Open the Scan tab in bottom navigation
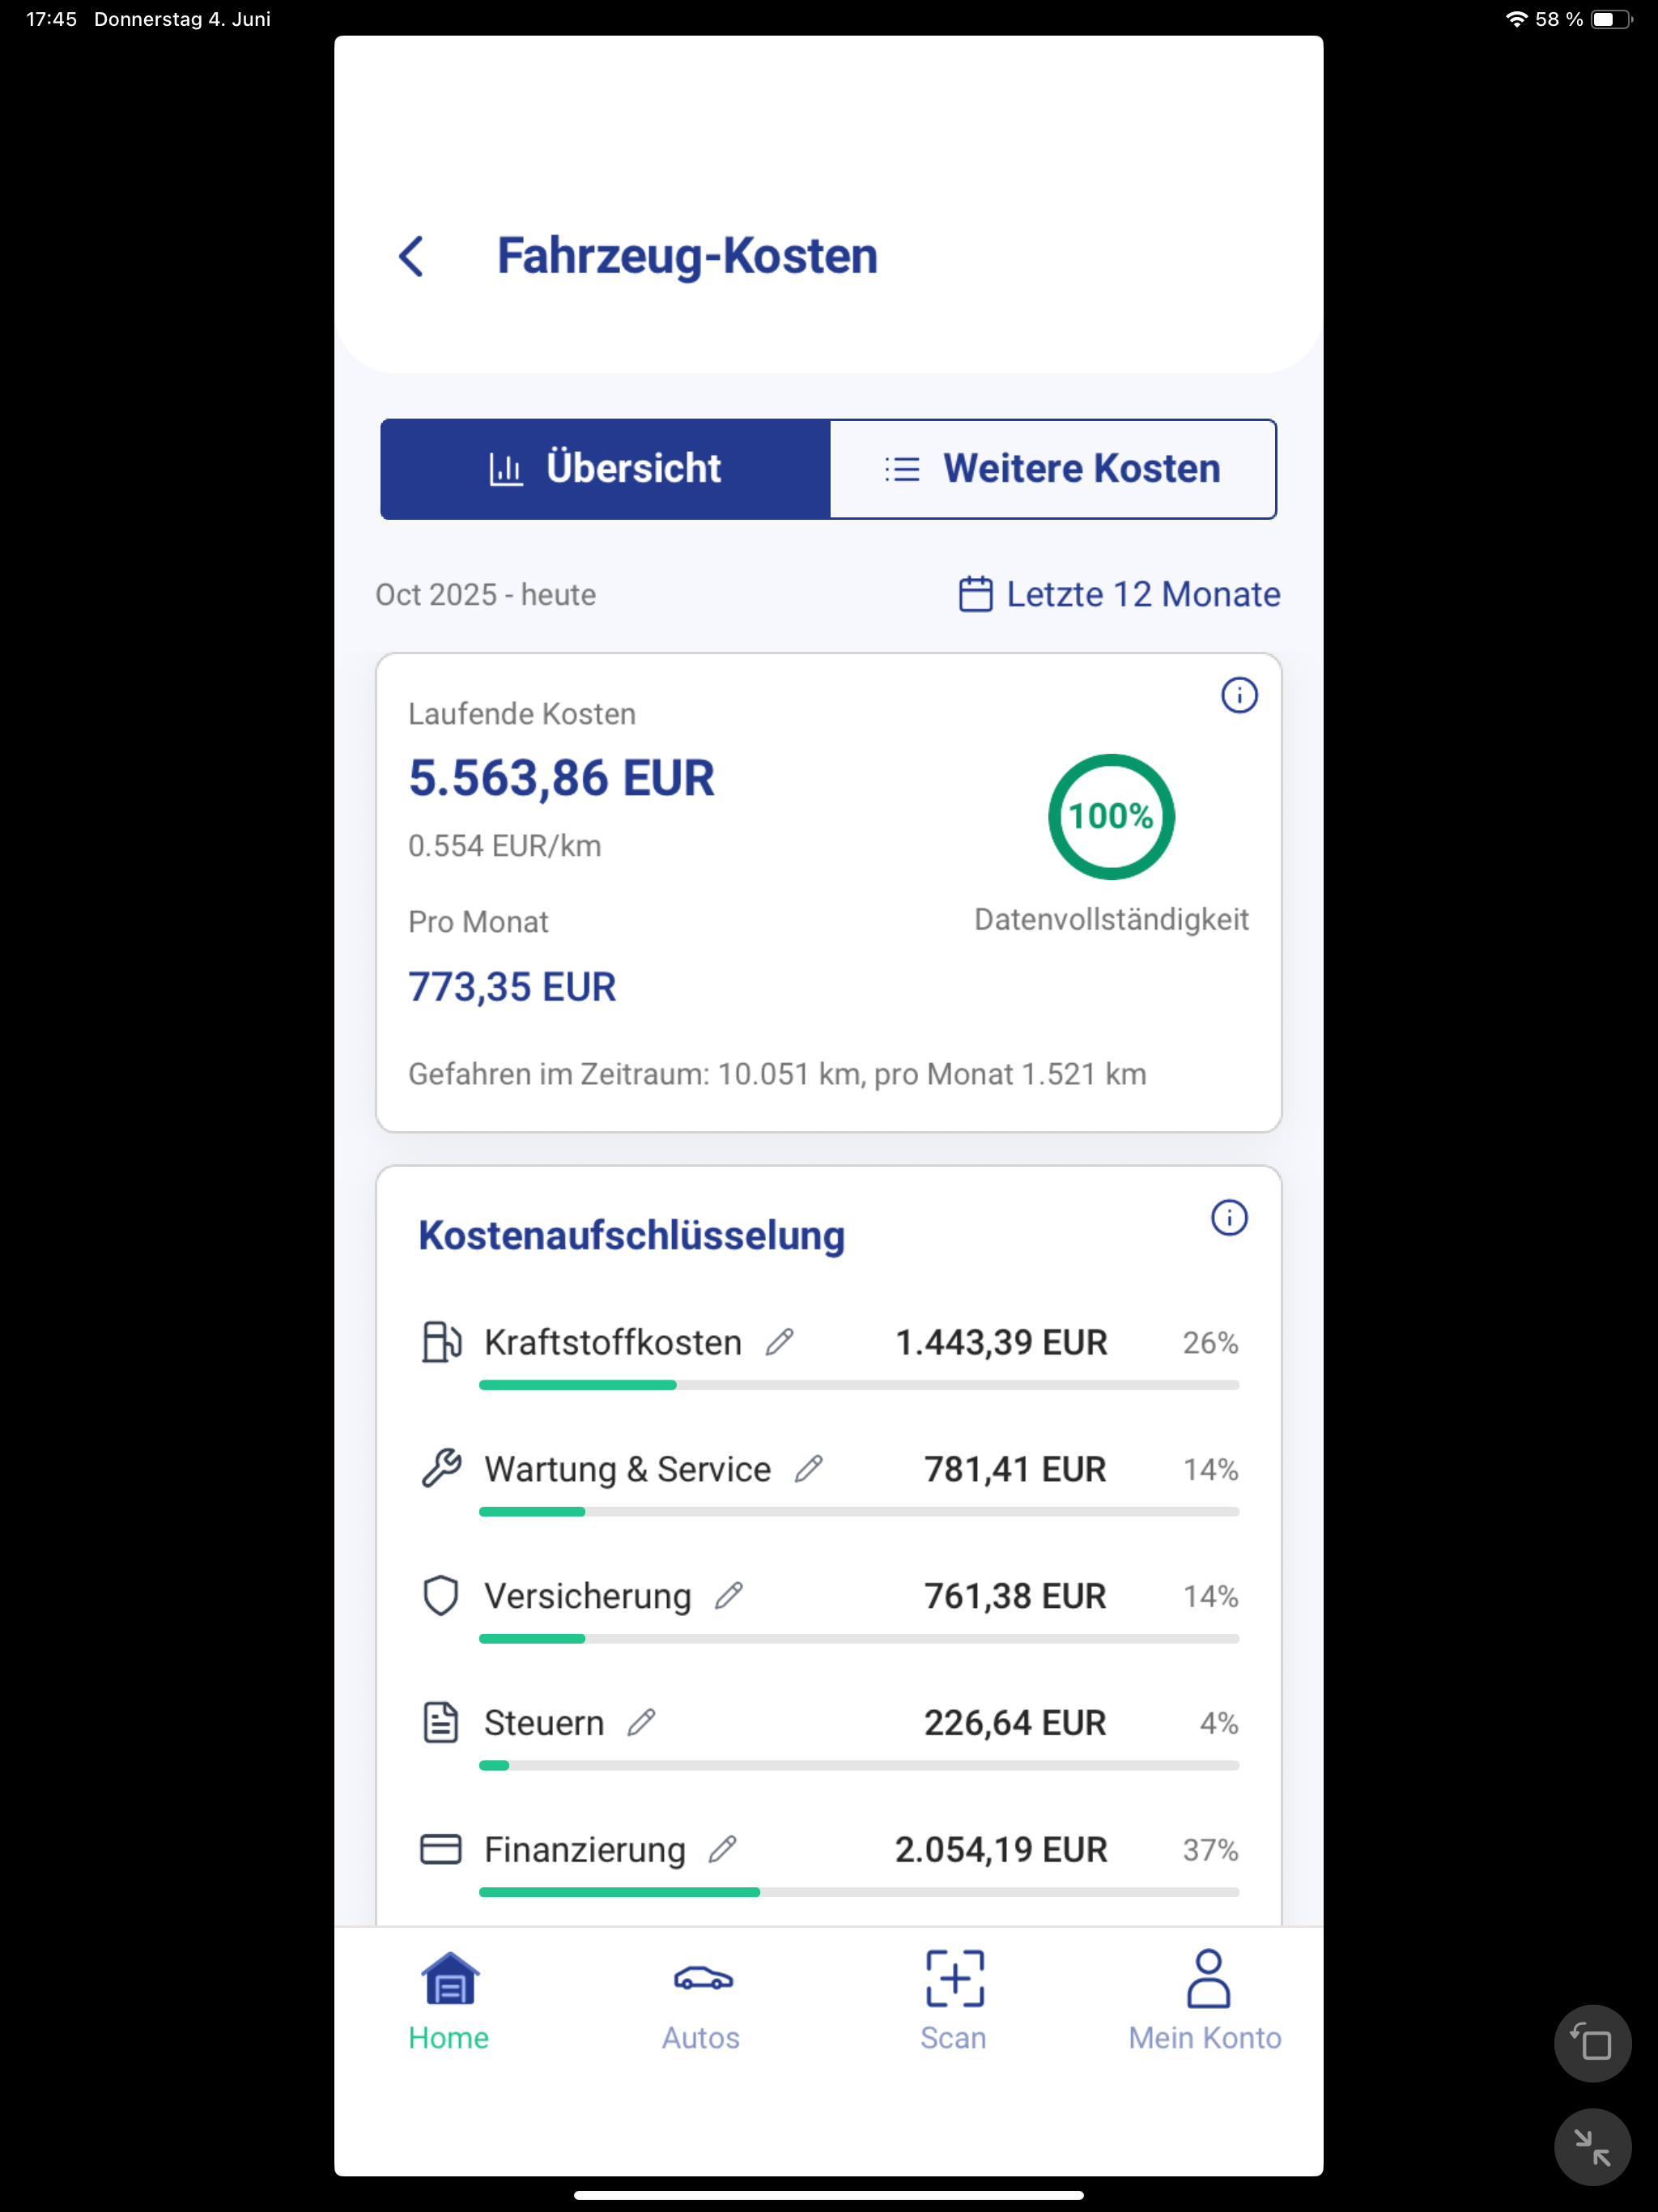1658x2212 pixels. [x=954, y=2002]
